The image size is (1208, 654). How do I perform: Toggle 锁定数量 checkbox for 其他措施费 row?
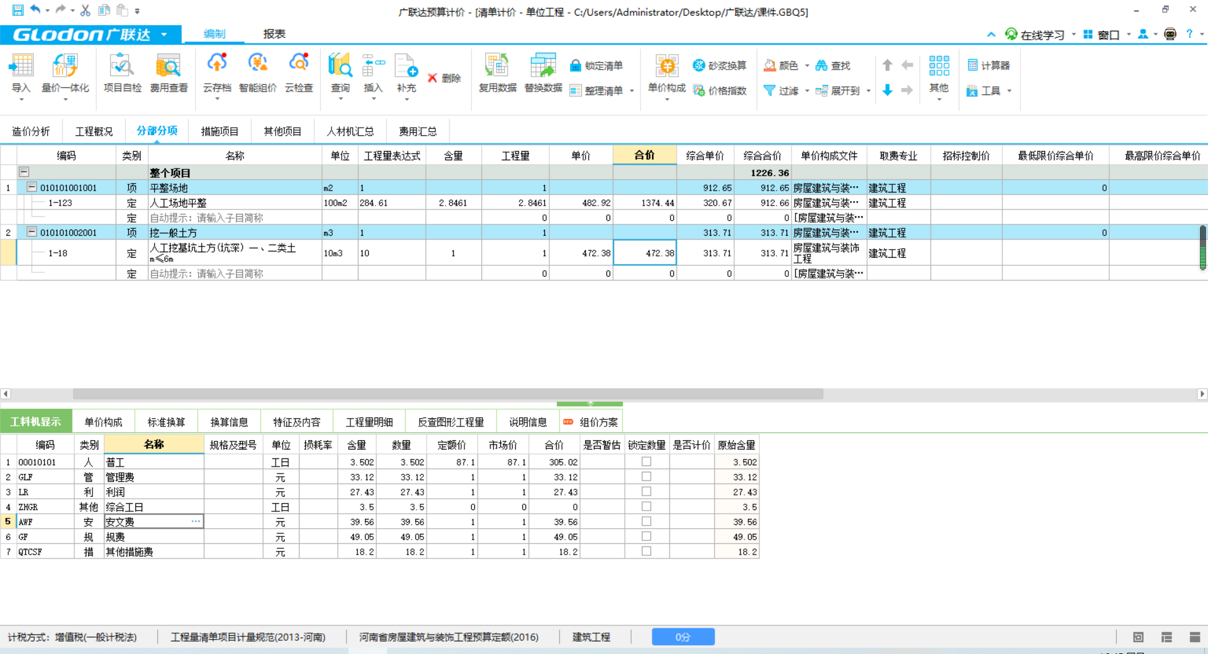[646, 551]
